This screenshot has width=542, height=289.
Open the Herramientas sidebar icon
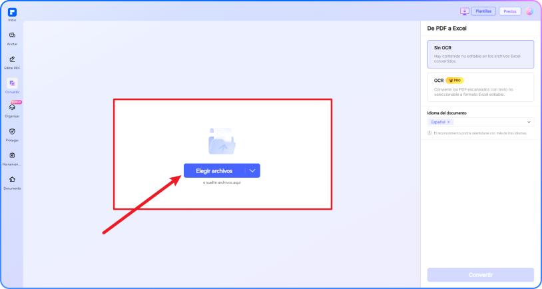(12, 155)
